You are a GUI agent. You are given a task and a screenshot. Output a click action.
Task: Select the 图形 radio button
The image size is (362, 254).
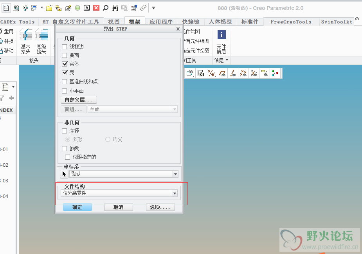67,139
